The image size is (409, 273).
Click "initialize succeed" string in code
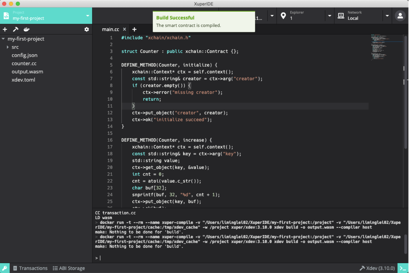click(180, 119)
